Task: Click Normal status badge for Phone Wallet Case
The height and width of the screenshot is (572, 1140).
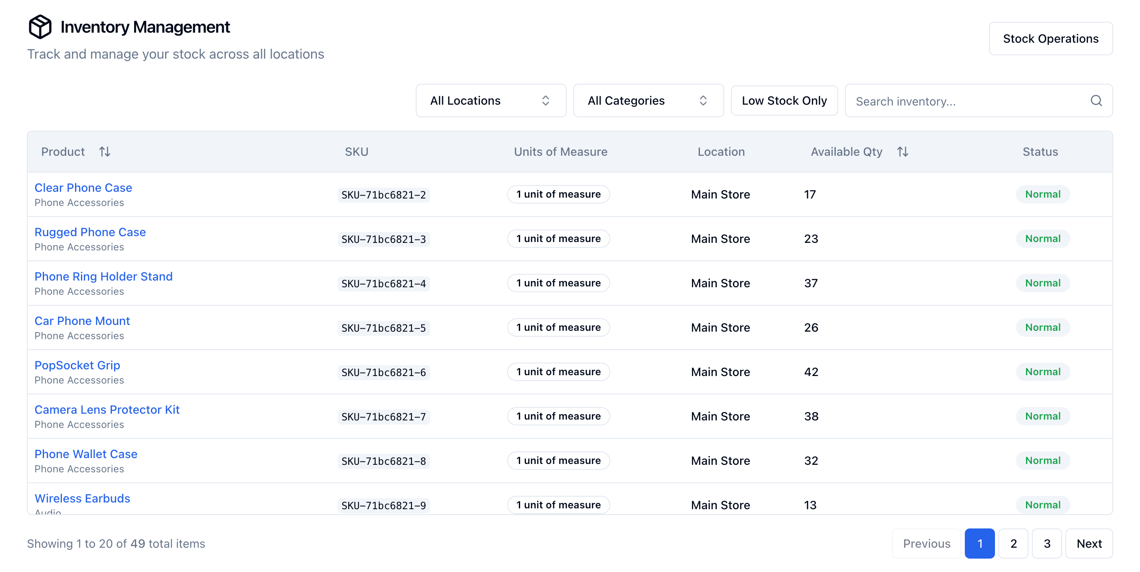Action: pyautogui.click(x=1043, y=461)
